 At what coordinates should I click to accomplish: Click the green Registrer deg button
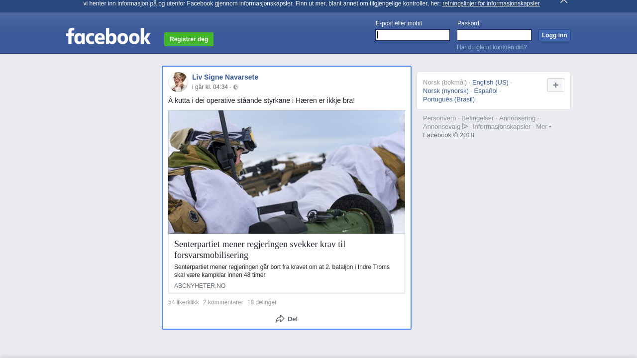coord(189,39)
